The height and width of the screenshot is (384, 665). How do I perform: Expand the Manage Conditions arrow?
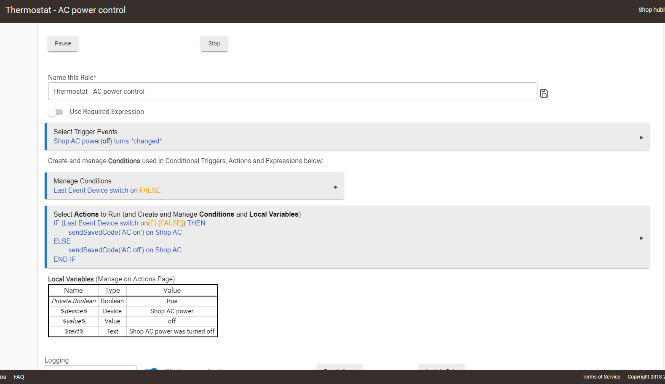point(336,187)
